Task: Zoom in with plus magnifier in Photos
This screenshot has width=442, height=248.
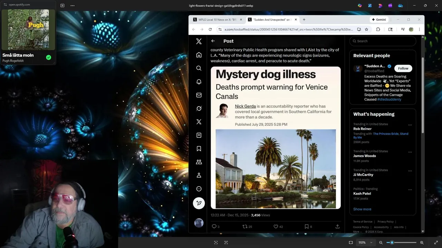Action: tap(422, 242)
